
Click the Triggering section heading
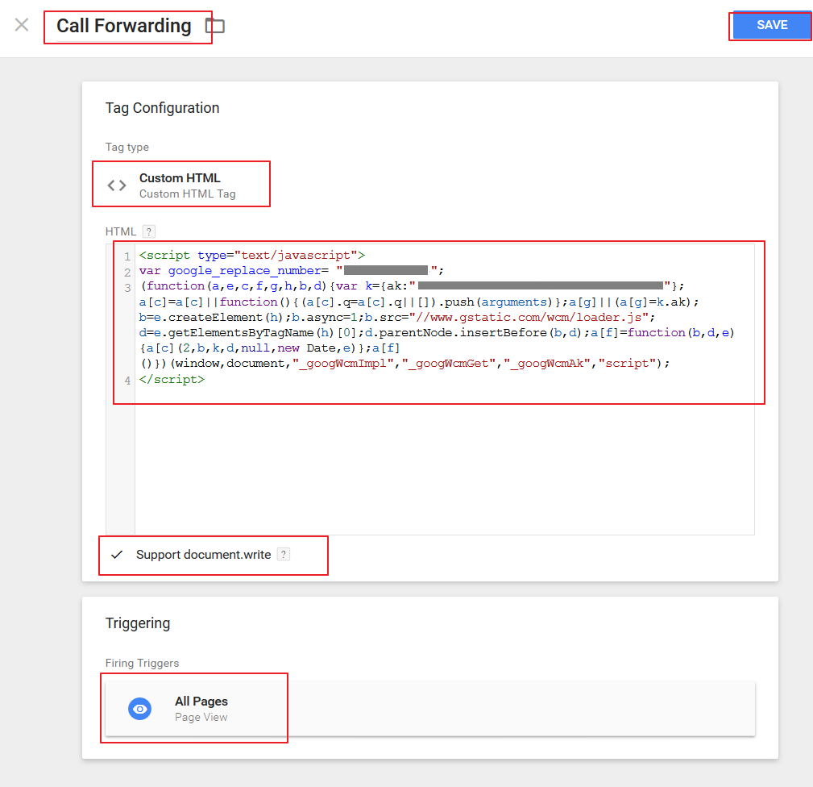[x=138, y=623]
